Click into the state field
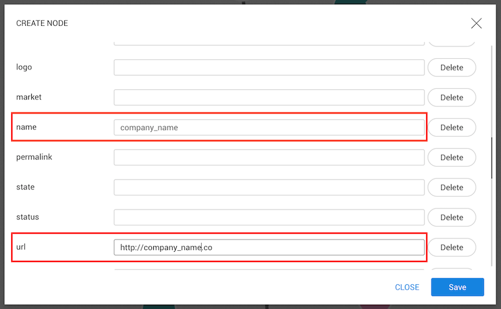This screenshot has width=501, height=309. [269, 188]
